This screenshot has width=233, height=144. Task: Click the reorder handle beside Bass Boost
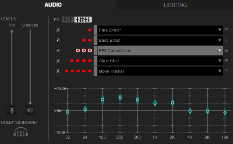pos(226,40)
